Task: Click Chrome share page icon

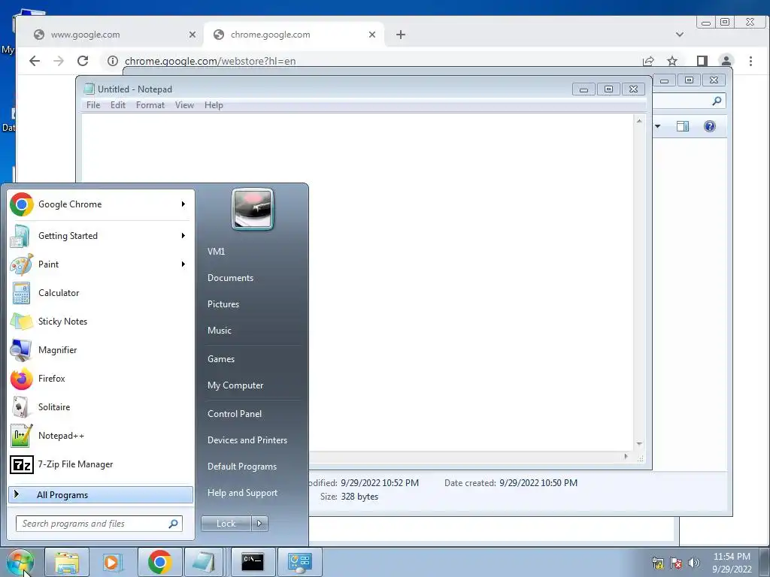Action: pyautogui.click(x=648, y=61)
